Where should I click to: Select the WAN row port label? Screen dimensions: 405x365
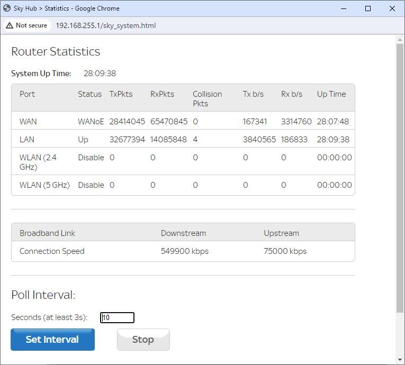click(x=28, y=121)
